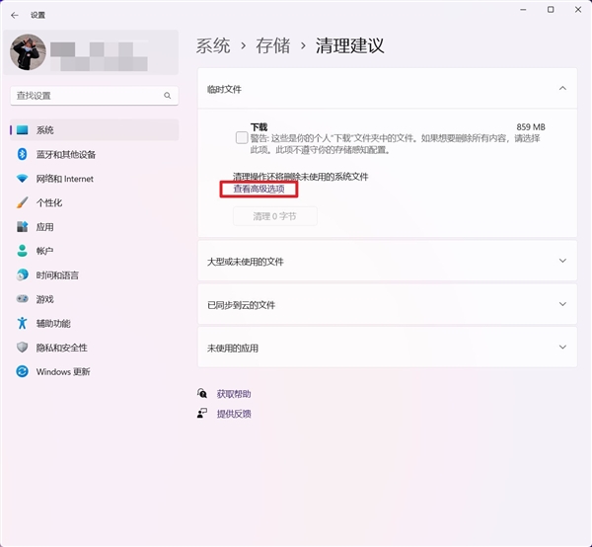Check the 下载 downloads checkbox
This screenshot has width=592, height=547.
242,138
